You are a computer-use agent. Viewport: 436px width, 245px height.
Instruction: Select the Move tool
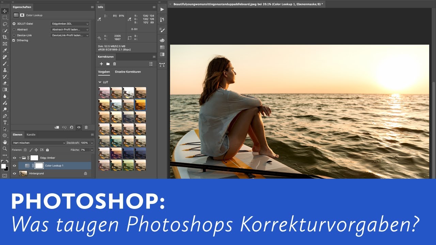[x=5, y=11]
